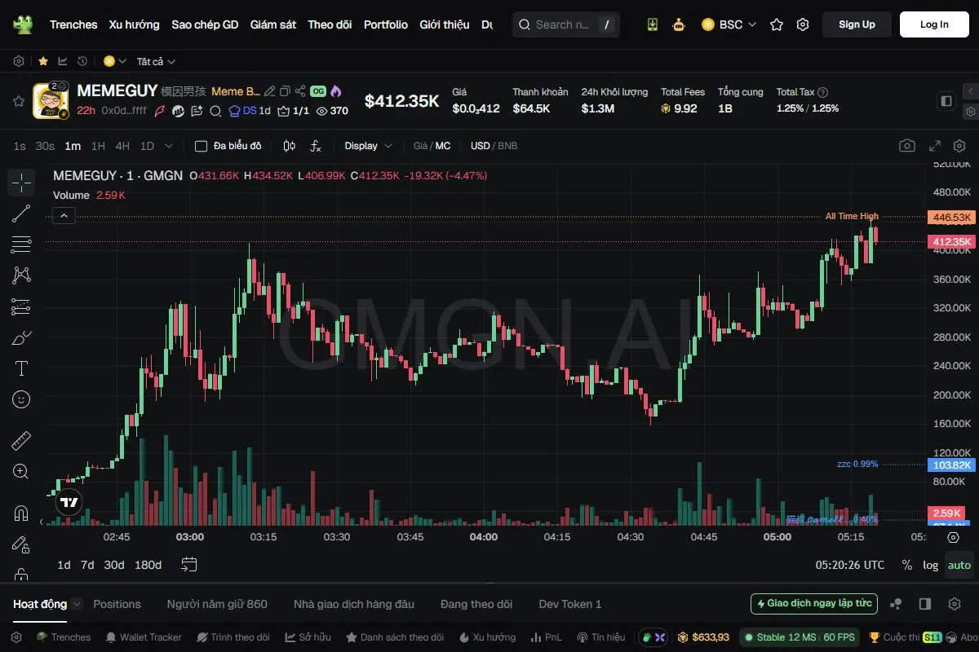
Task: Go to Xu hướng page
Action: coord(135,24)
